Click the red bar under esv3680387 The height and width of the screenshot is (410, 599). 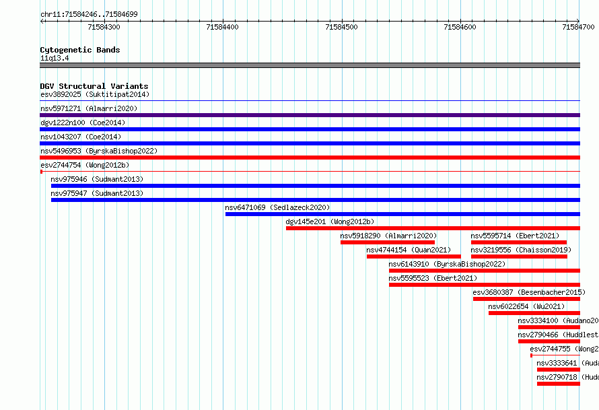(527, 299)
